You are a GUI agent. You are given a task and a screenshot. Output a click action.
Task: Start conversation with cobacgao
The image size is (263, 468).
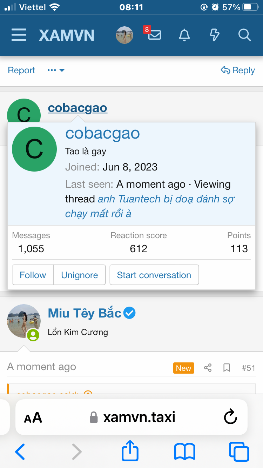click(154, 275)
